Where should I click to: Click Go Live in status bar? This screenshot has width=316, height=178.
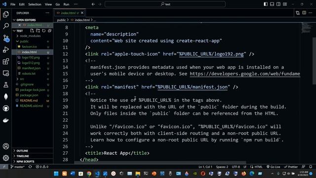coord(274,167)
